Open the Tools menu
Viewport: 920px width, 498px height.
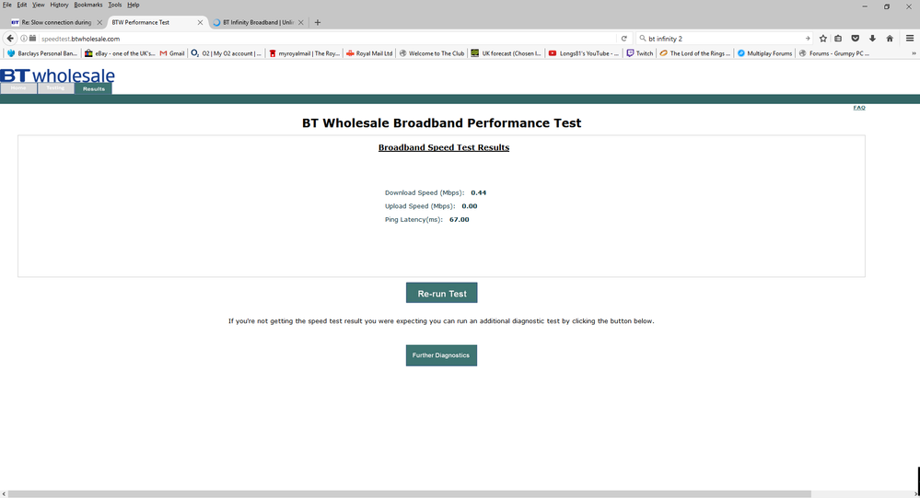point(114,5)
